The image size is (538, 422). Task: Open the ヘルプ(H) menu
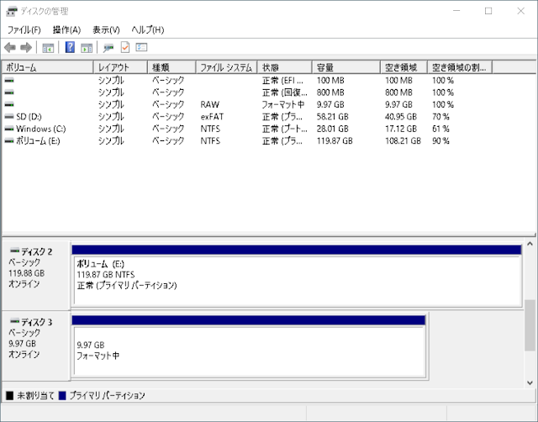click(148, 30)
